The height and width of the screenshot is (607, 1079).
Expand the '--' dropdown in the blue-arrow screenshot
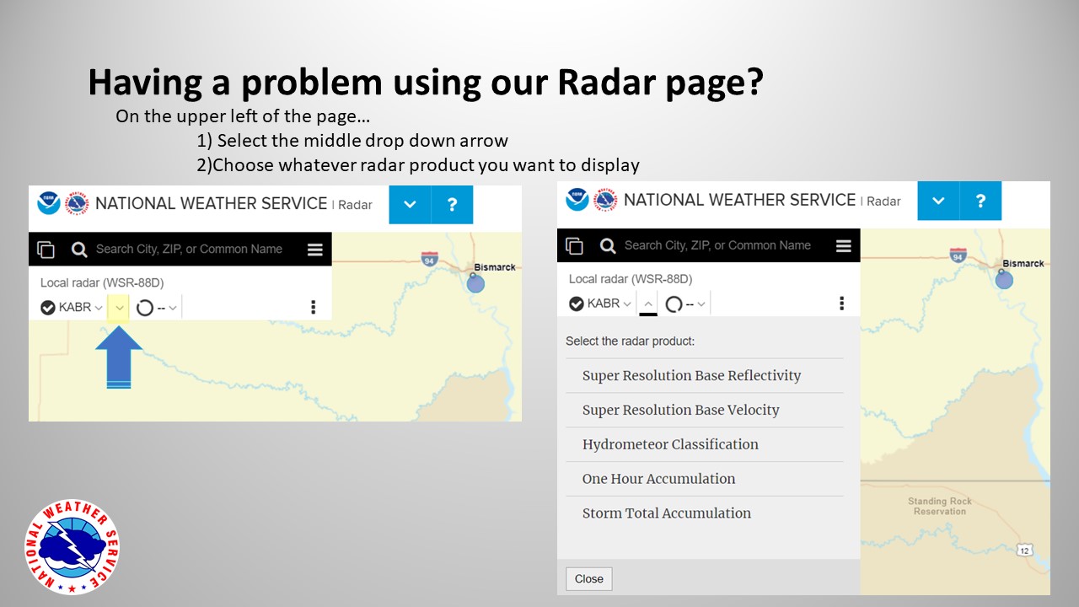tap(173, 308)
